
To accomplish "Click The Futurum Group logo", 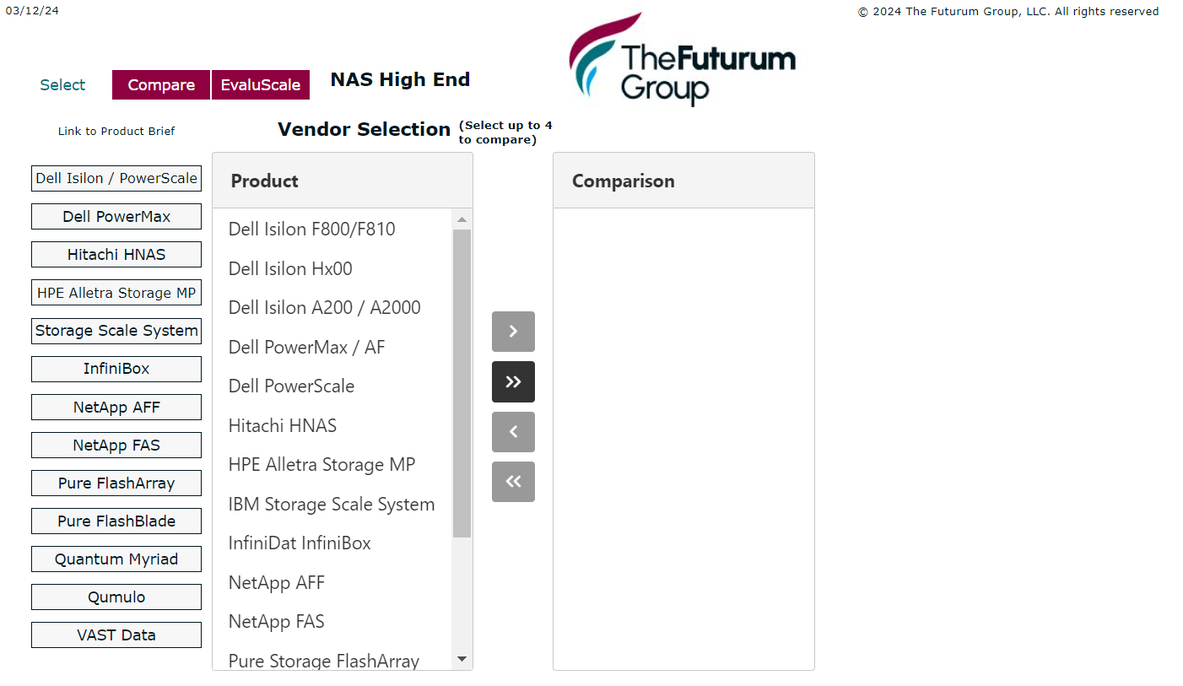I will point(682,57).
